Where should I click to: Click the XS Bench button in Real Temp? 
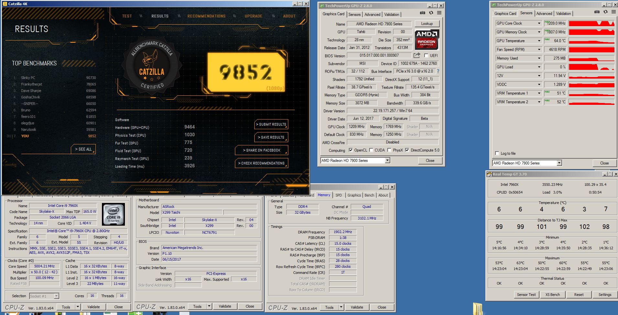[553, 295]
